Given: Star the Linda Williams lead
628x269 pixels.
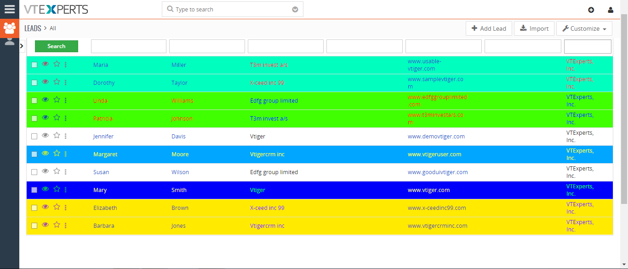Looking at the screenshot, I should click(x=57, y=100).
